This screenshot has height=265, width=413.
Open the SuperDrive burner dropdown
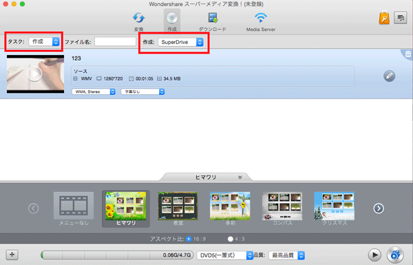180,42
